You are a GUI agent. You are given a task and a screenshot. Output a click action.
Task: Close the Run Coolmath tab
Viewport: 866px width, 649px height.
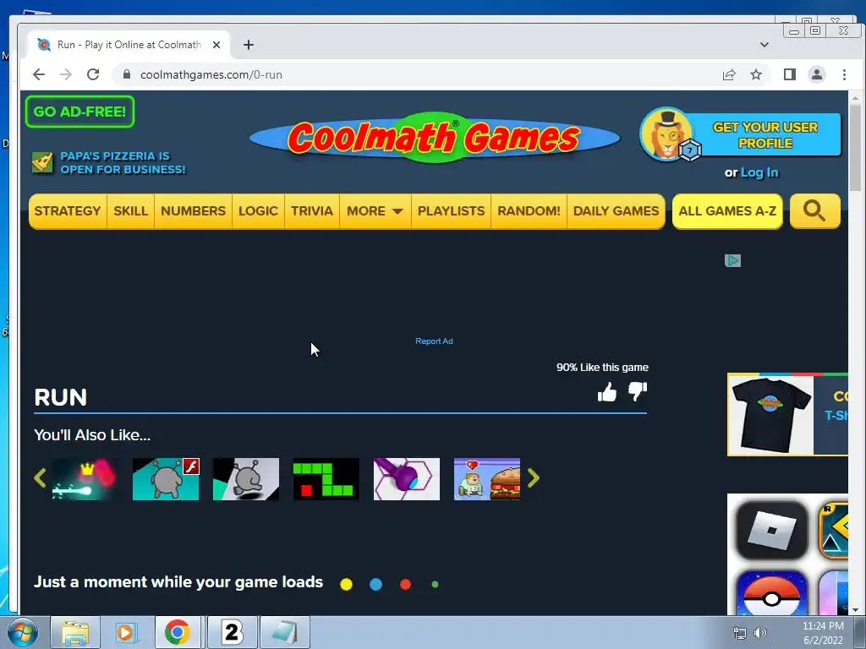[216, 45]
